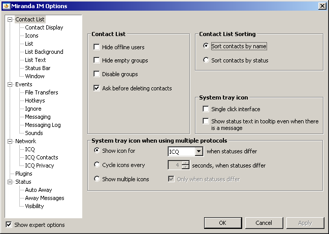Choose Show icon for radio option

pos(97,150)
